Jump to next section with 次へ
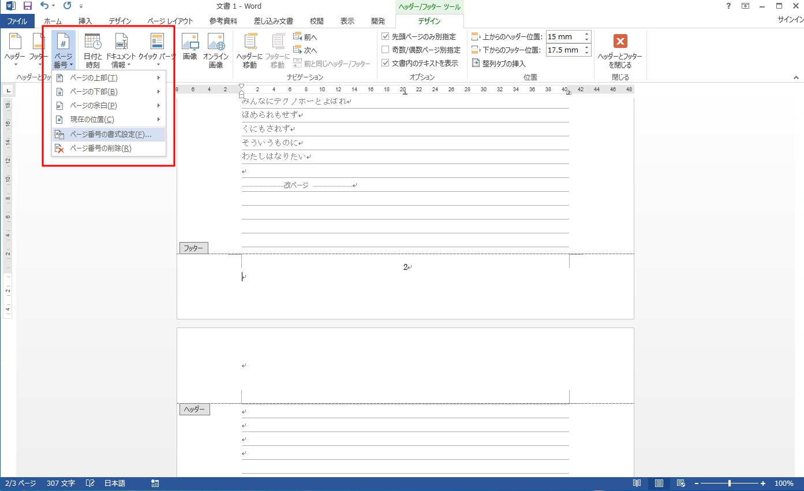 tap(305, 50)
